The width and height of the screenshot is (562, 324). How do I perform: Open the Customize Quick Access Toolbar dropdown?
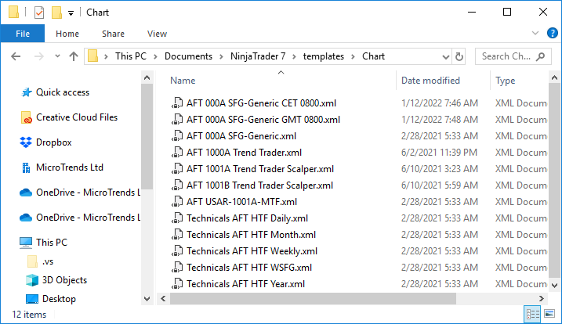click(x=71, y=13)
